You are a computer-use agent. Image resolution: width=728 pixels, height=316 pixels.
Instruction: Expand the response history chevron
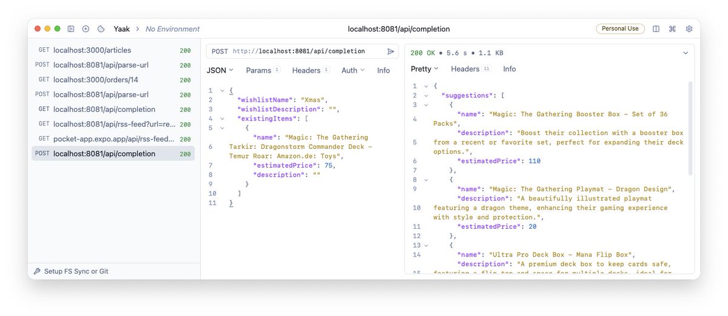(x=686, y=53)
